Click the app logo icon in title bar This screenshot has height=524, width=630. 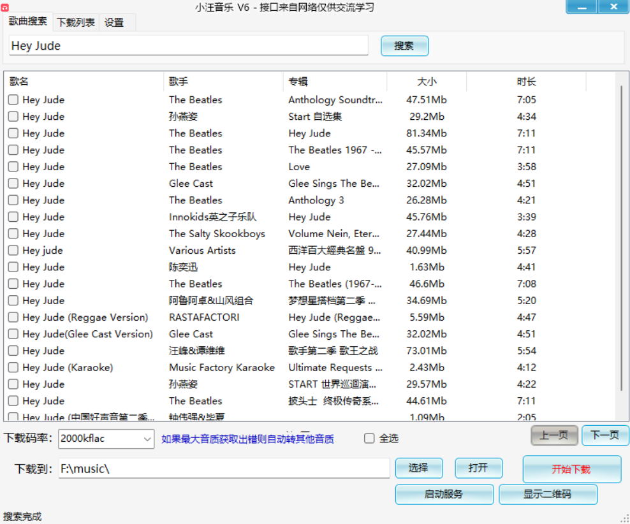click(x=4, y=7)
